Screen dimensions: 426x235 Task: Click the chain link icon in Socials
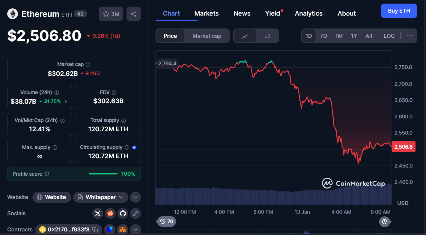pyautogui.click(x=135, y=213)
